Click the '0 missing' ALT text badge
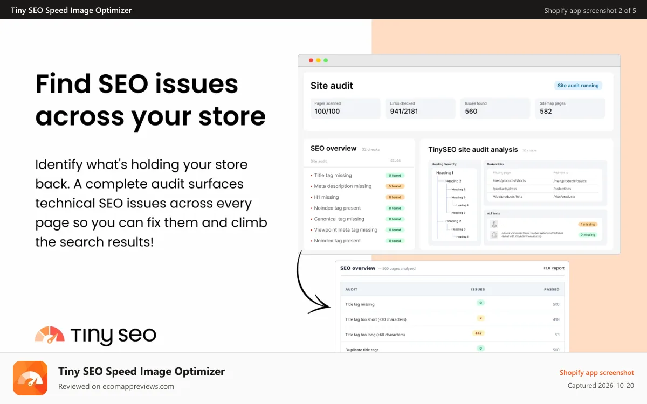 588,235
